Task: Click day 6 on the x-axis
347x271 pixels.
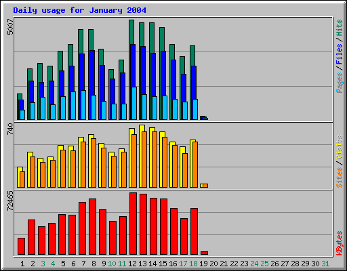Action: (73, 264)
